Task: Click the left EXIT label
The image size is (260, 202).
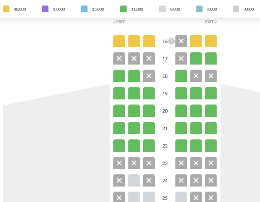Action: click(x=119, y=22)
